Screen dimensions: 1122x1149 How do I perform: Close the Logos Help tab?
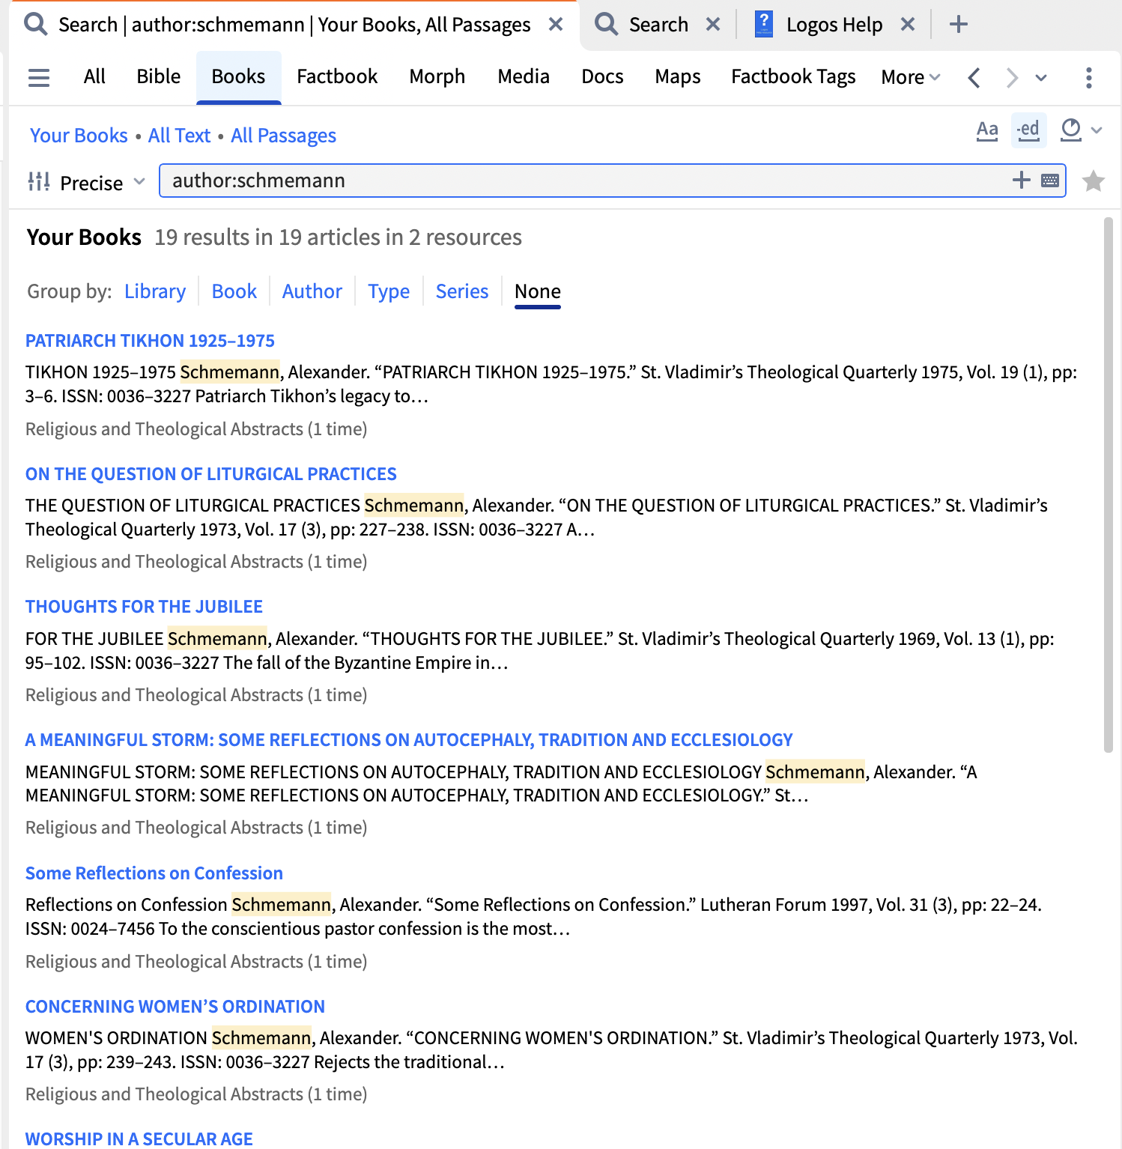tap(908, 25)
